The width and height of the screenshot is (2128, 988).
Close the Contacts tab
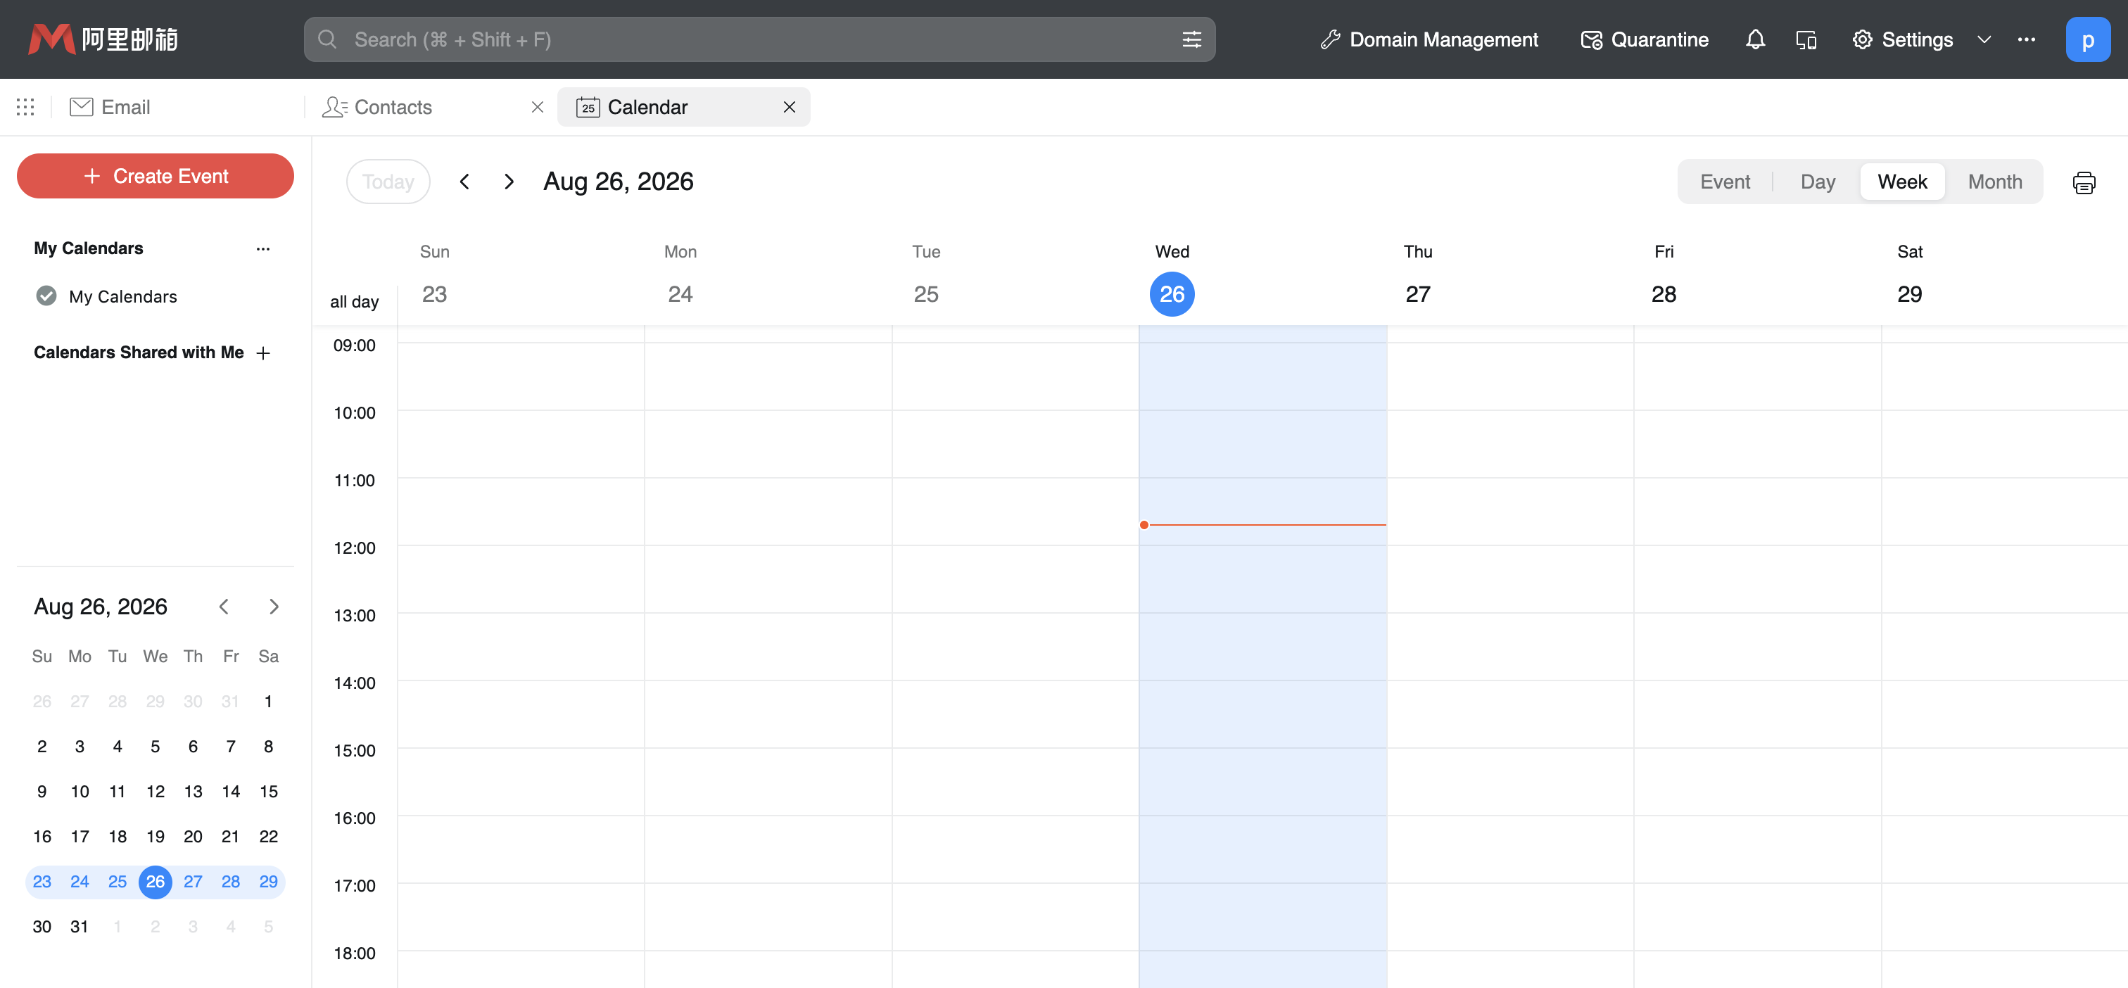pos(537,106)
